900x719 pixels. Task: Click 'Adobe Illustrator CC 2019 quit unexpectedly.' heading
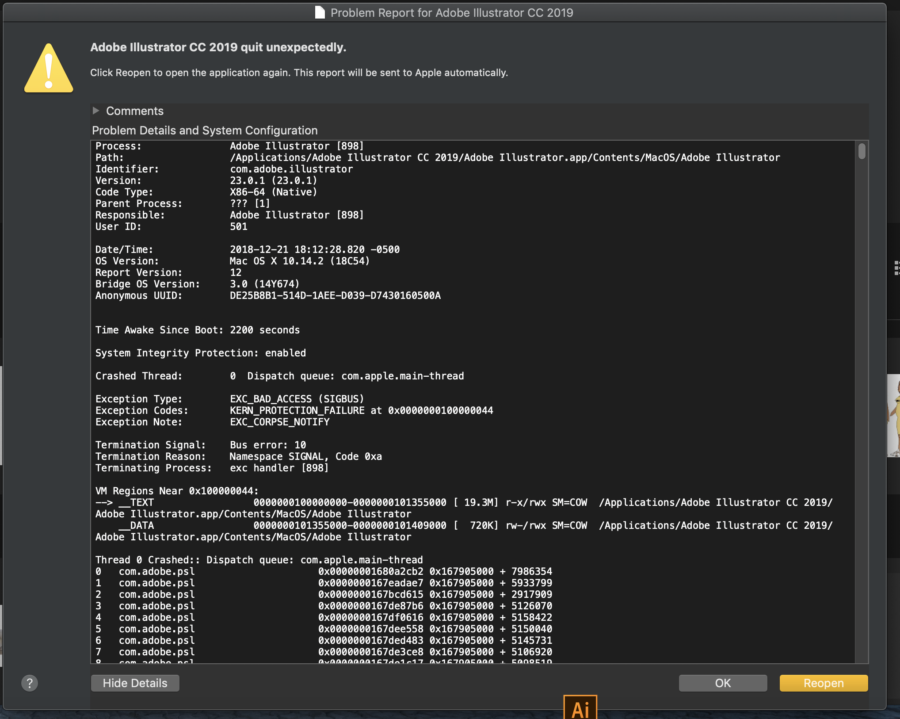218,47
